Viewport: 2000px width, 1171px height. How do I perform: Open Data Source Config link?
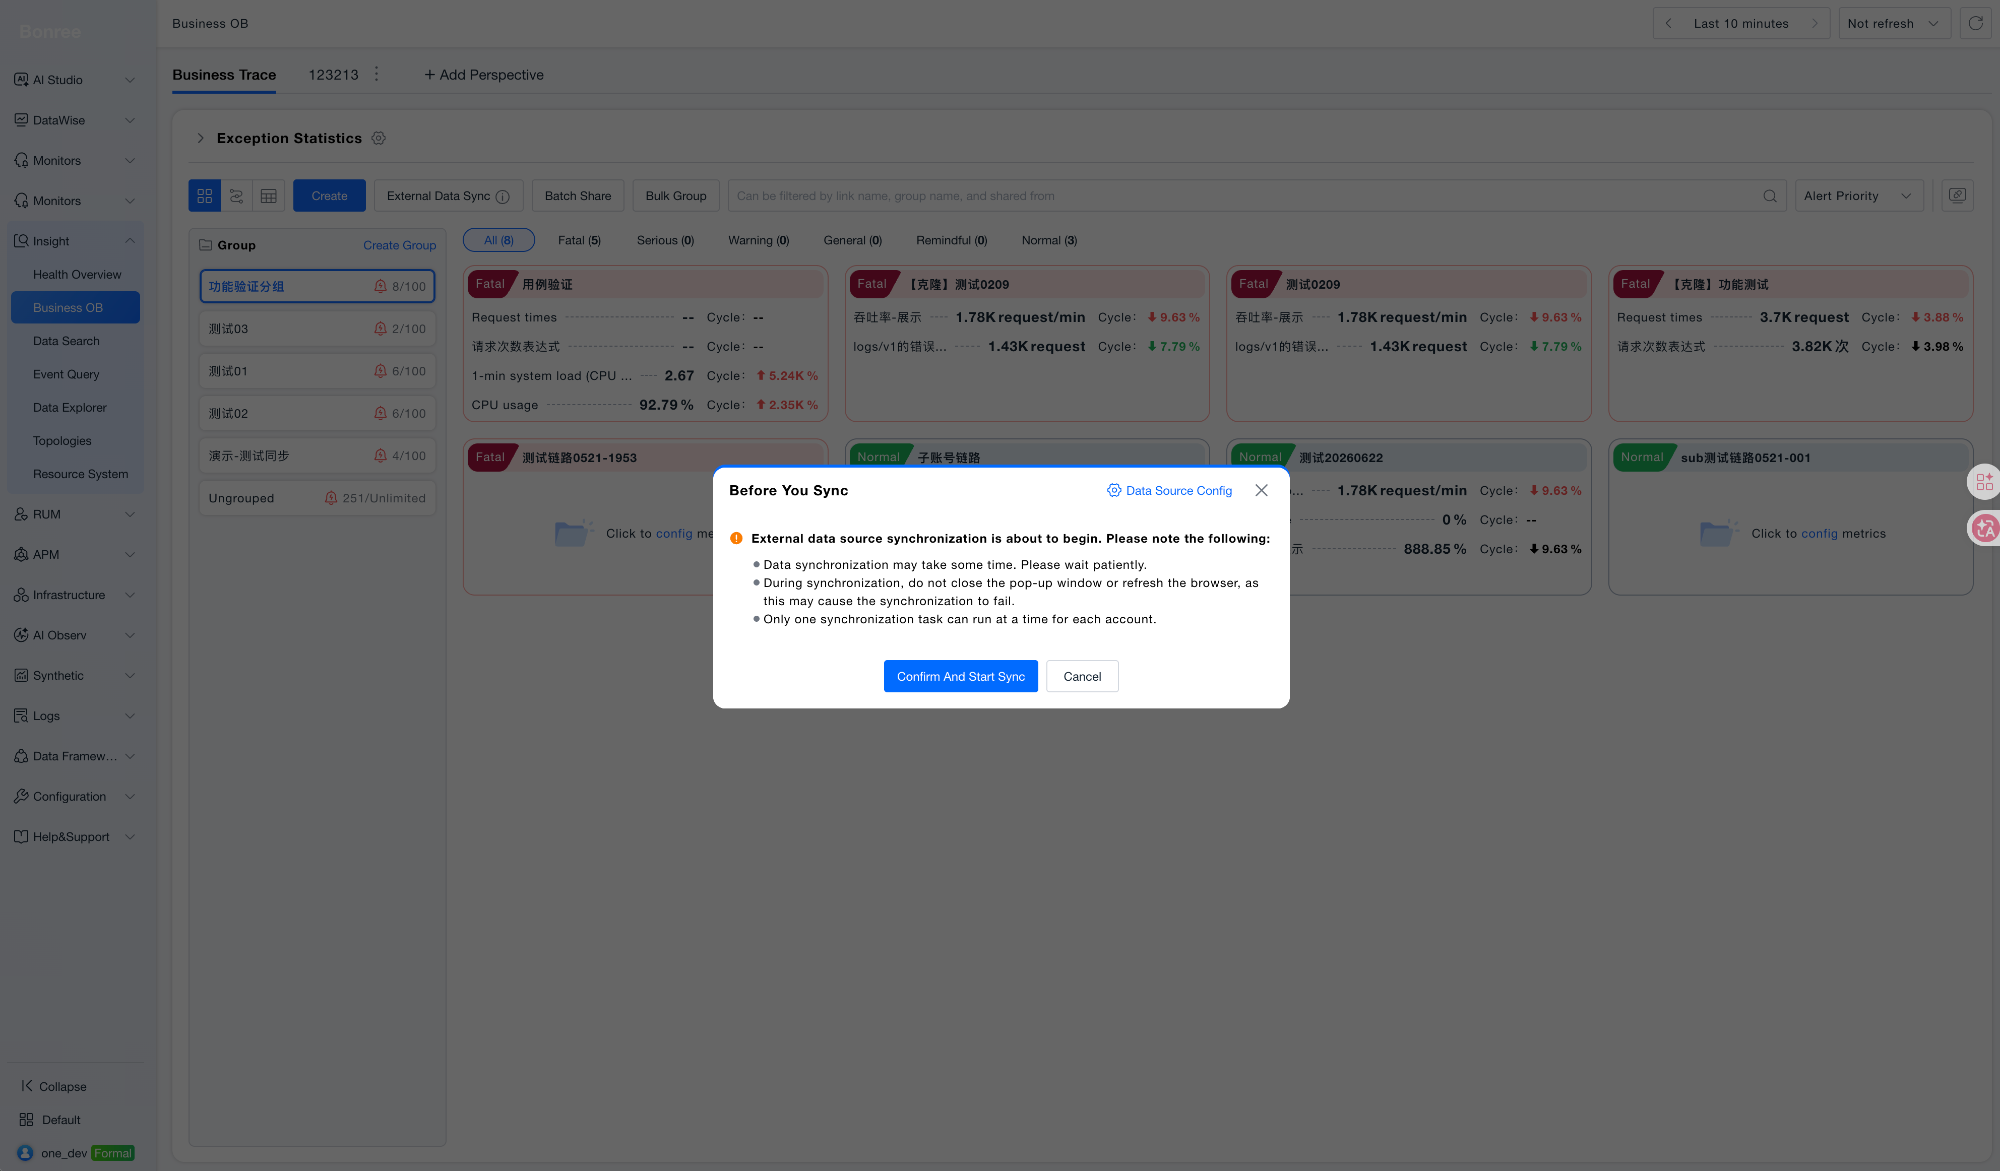[1178, 490]
